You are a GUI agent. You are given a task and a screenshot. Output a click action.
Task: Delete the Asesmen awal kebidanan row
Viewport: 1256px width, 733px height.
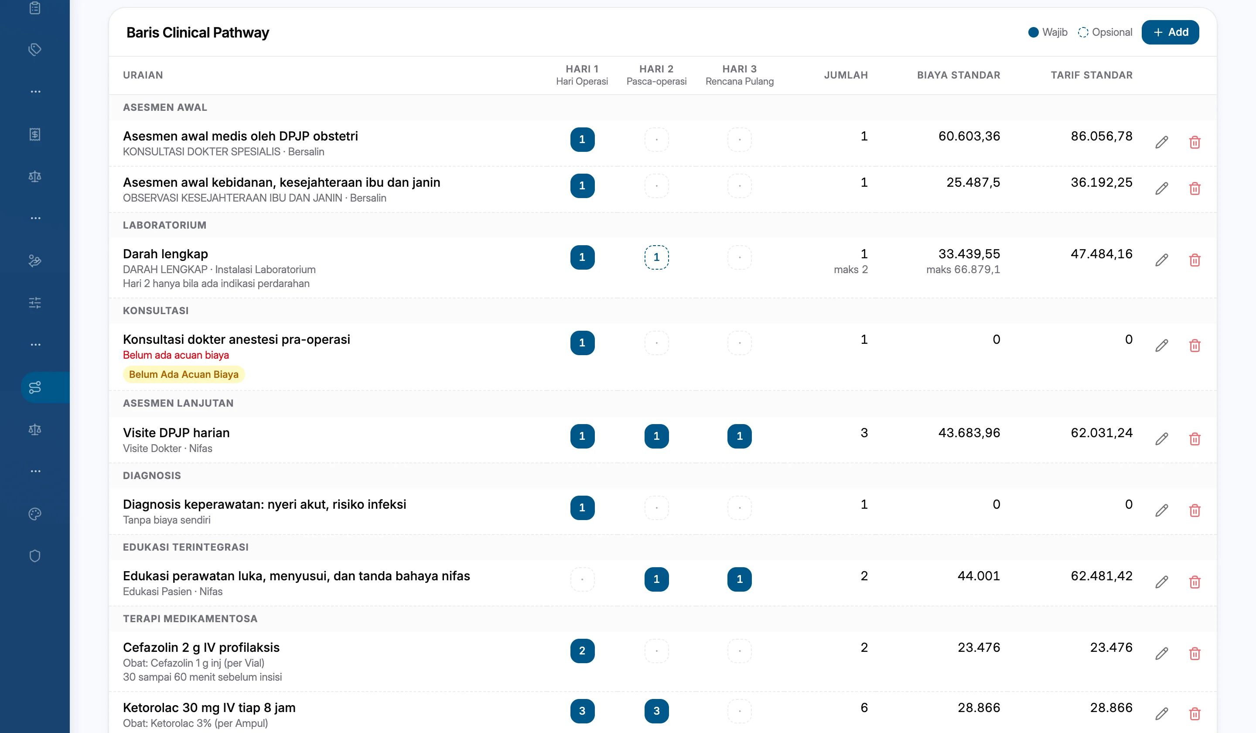click(1194, 188)
